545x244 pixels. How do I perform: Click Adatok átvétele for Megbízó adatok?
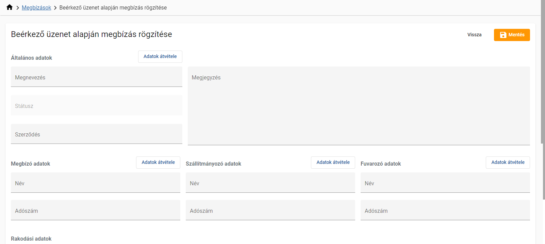click(x=158, y=163)
